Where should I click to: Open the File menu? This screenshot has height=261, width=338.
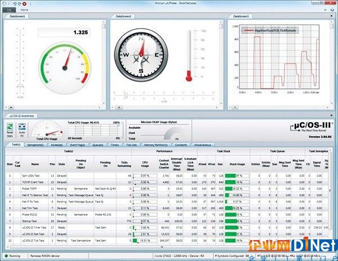[9, 10]
